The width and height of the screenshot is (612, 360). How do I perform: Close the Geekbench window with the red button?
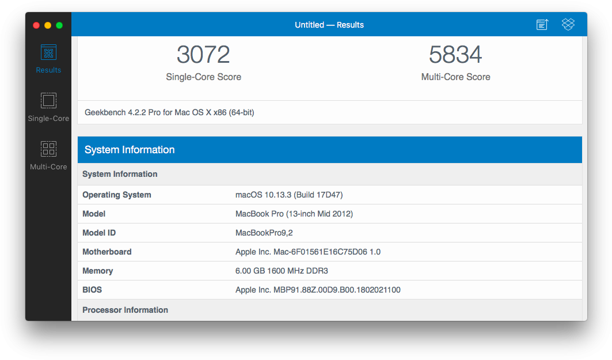[36, 25]
